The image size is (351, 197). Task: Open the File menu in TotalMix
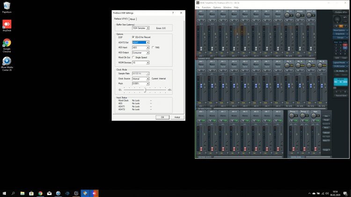click(197, 7)
